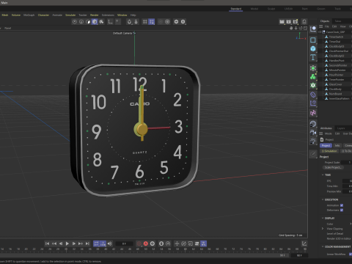Open the purple deformer icon
The height and width of the screenshot is (264, 352).
click(x=313, y=95)
